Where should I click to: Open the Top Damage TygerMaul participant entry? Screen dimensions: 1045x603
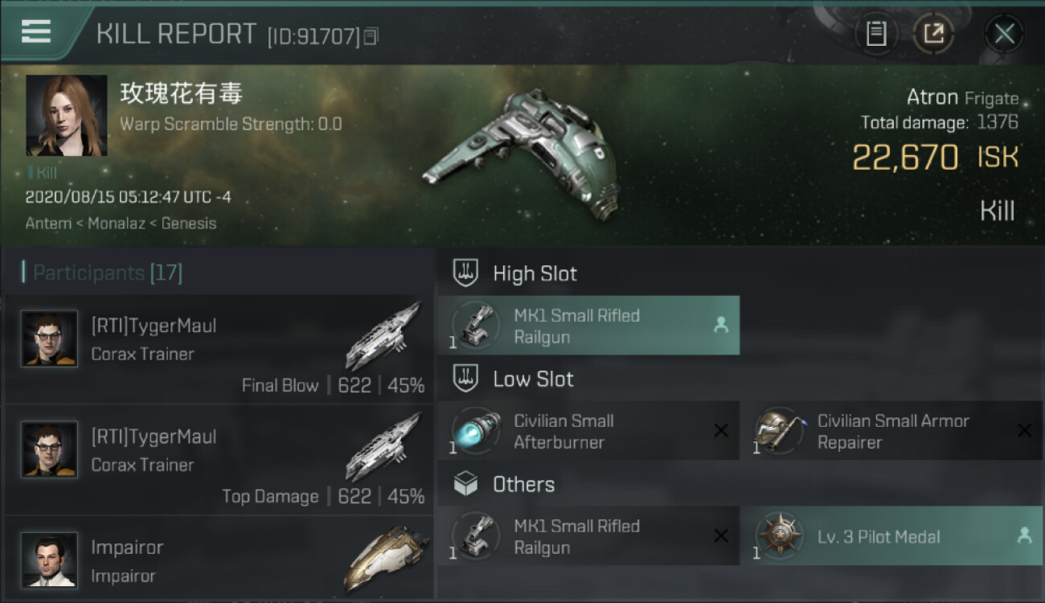click(x=219, y=460)
